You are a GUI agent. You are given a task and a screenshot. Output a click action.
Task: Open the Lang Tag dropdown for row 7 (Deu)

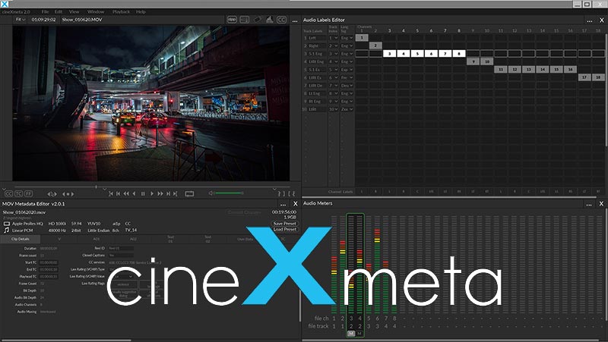pyautogui.click(x=347, y=86)
